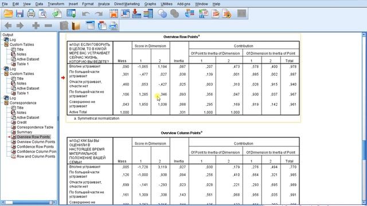Select Confidence Row Points in the outline
The height and width of the screenshot is (206, 367).
35,146
